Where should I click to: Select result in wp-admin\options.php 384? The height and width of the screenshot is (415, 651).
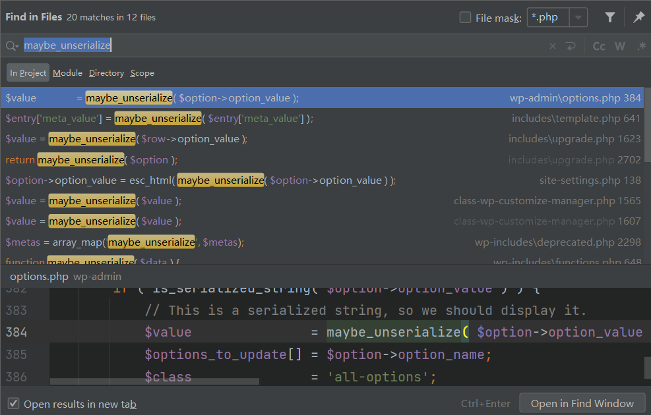[322, 98]
